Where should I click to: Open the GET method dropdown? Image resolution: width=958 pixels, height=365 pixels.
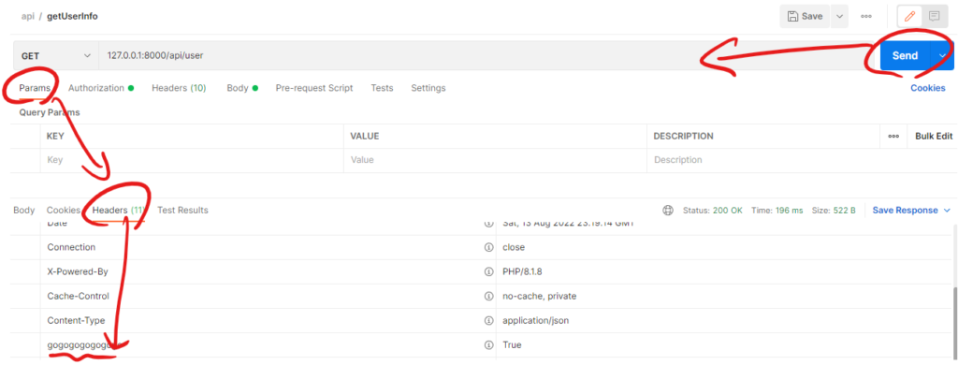pos(55,55)
